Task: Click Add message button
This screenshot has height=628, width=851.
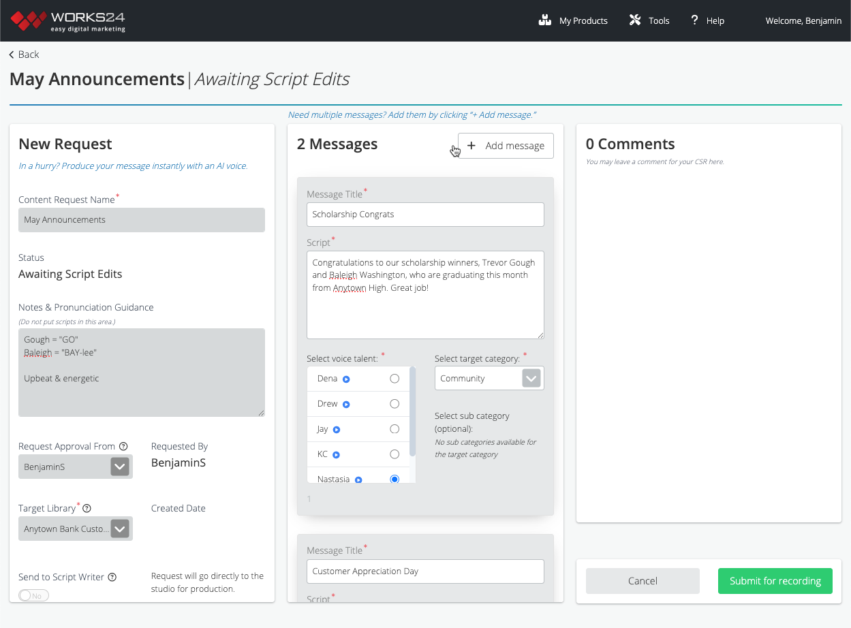Action: pos(506,146)
